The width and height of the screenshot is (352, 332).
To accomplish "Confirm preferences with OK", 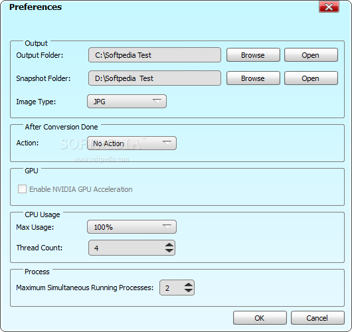I will pos(260,318).
